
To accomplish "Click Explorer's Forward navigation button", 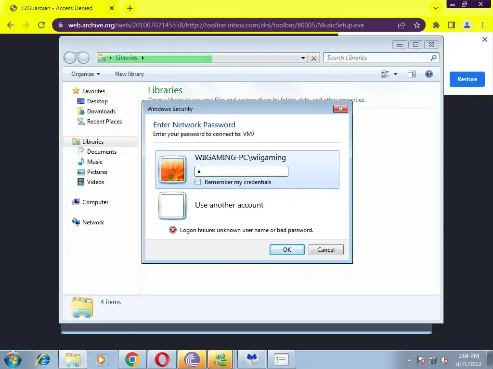I will (x=83, y=58).
